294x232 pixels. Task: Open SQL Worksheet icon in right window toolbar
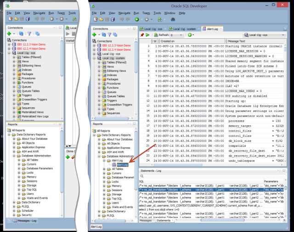click(160, 19)
